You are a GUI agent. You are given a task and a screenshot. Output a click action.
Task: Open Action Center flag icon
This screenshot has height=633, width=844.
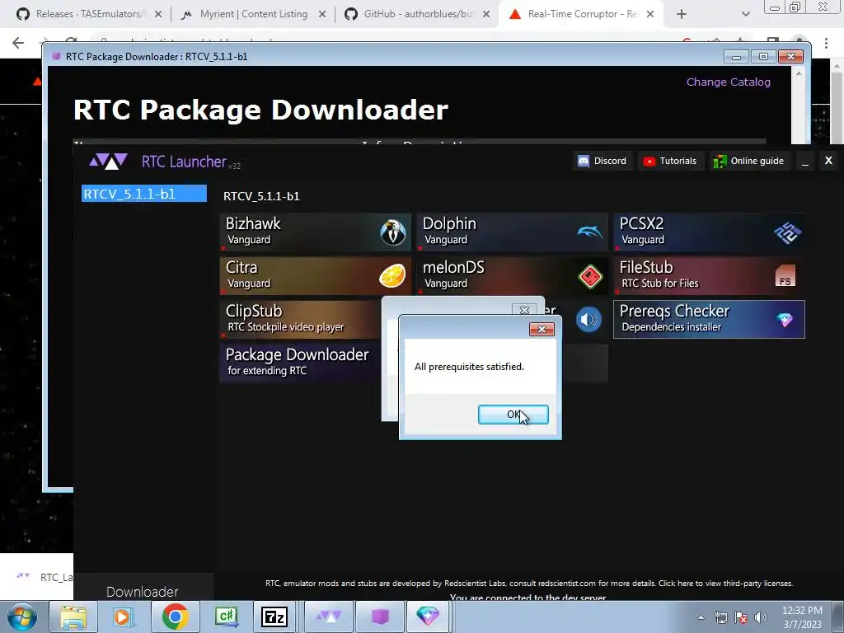[x=741, y=617]
